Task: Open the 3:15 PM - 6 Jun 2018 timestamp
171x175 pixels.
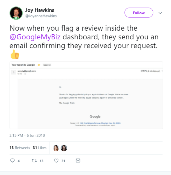Action: [x=27, y=135]
